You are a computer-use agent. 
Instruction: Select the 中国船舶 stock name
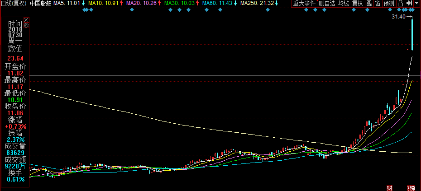click(x=41, y=4)
